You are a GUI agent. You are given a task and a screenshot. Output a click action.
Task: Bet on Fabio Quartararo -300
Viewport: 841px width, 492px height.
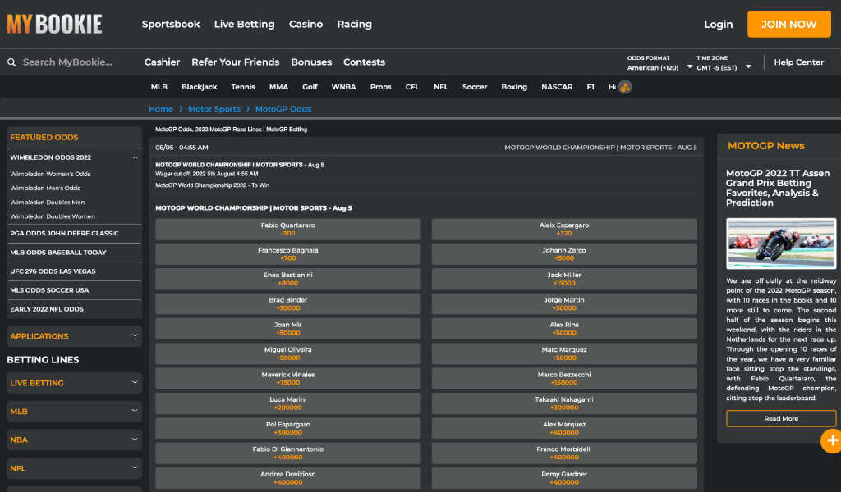(x=288, y=229)
